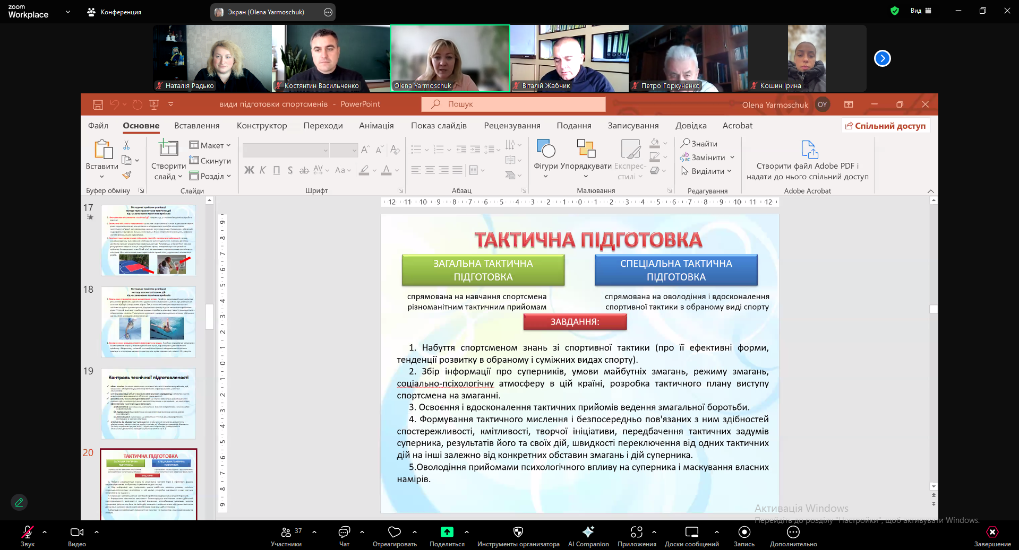Click the Zoom chat icon

pyautogui.click(x=344, y=532)
